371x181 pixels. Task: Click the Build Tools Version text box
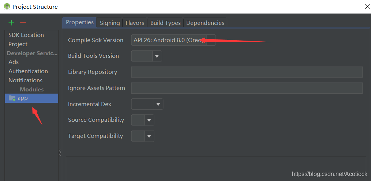click(142, 56)
